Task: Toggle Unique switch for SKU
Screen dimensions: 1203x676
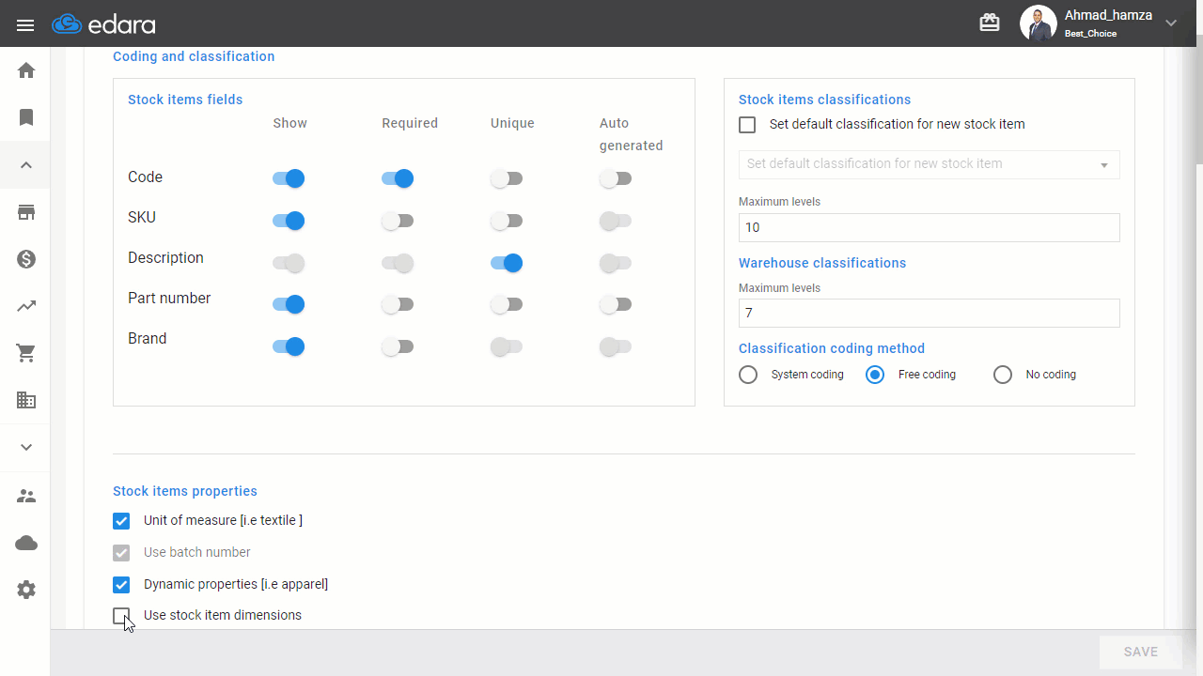Action: click(x=507, y=221)
